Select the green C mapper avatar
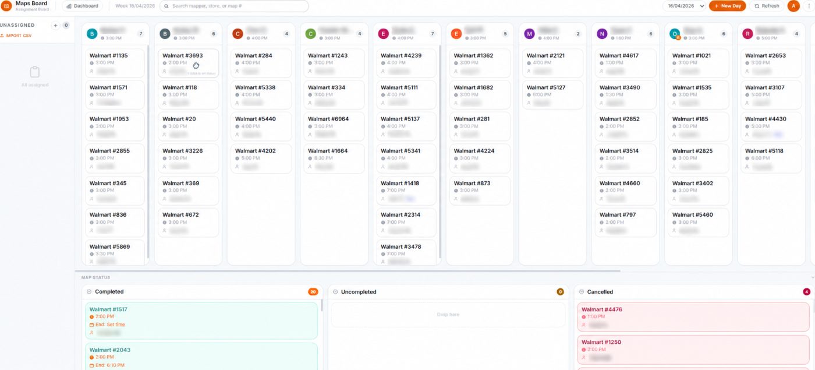 click(x=311, y=34)
